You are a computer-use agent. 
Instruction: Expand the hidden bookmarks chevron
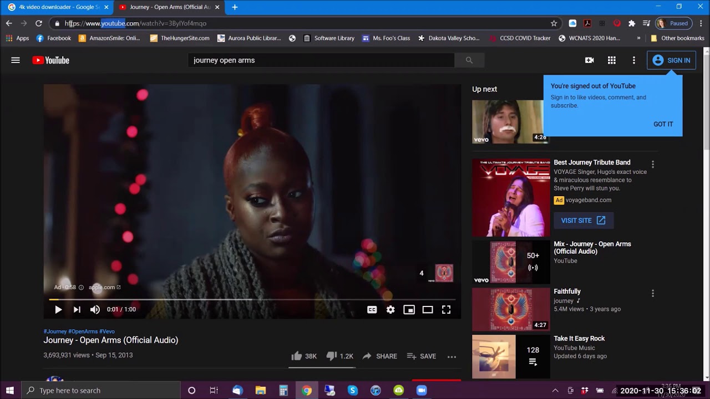click(638, 38)
